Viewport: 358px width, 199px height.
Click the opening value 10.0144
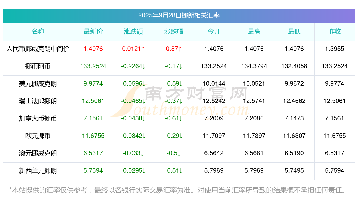214,84
